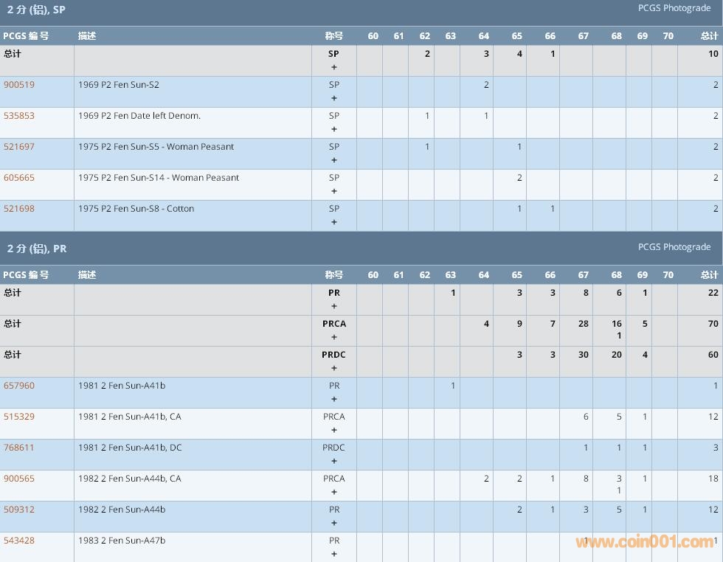Open PCGS number 900565 link

click(19, 479)
